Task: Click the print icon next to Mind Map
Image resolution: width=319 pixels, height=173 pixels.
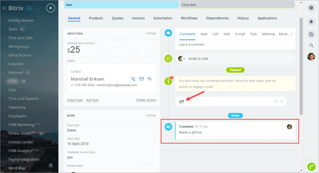Action: pos(51,166)
